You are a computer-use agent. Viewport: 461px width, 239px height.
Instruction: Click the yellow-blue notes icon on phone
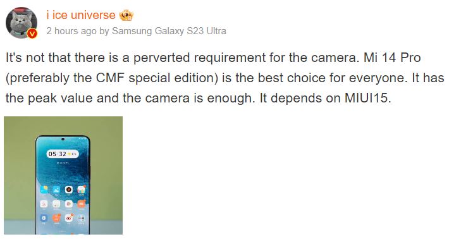click(x=44, y=190)
